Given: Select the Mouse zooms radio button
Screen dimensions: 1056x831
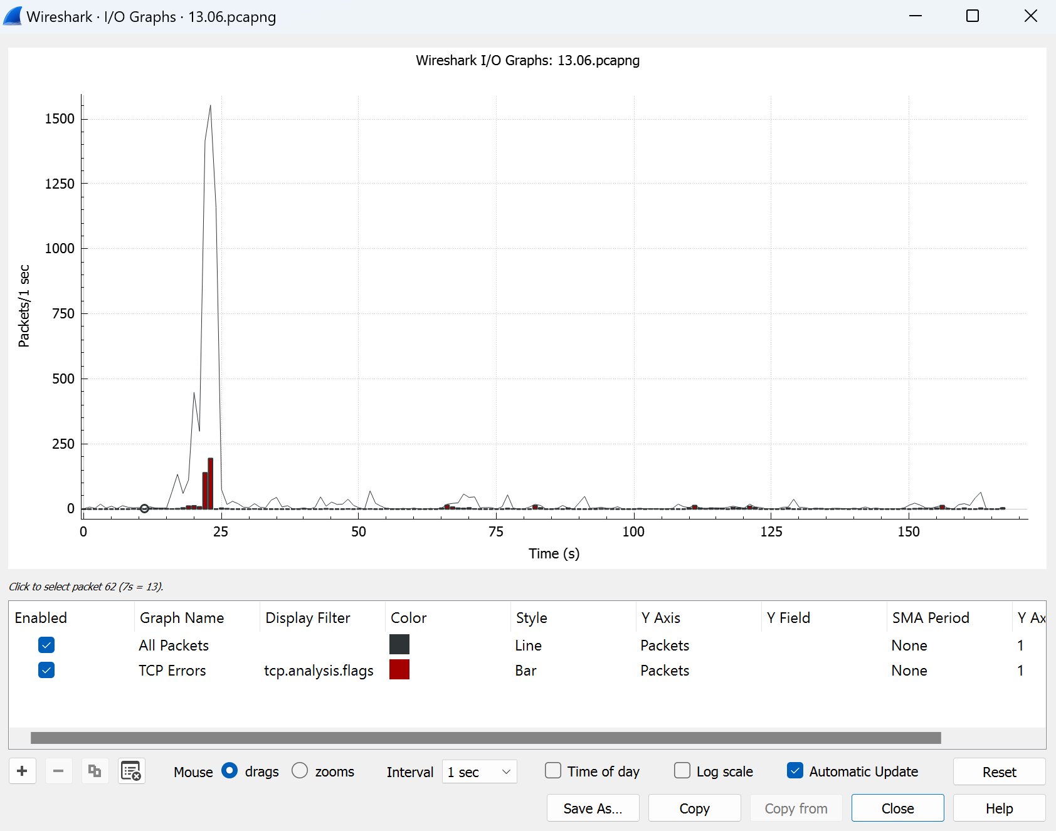Looking at the screenshot, I should pos(300,771).
